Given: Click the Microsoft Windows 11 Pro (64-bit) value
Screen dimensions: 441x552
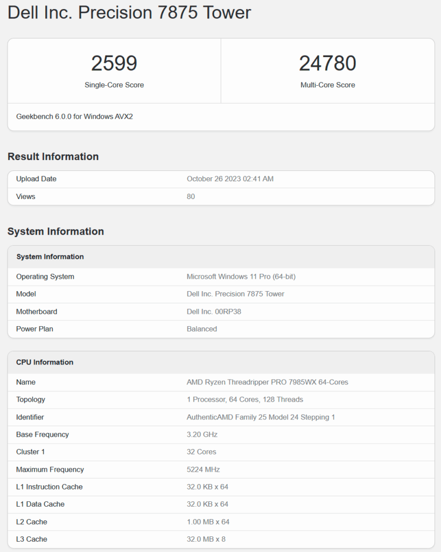Looking at the screenshot, I should pyautogui.click(x=241, y=277).
